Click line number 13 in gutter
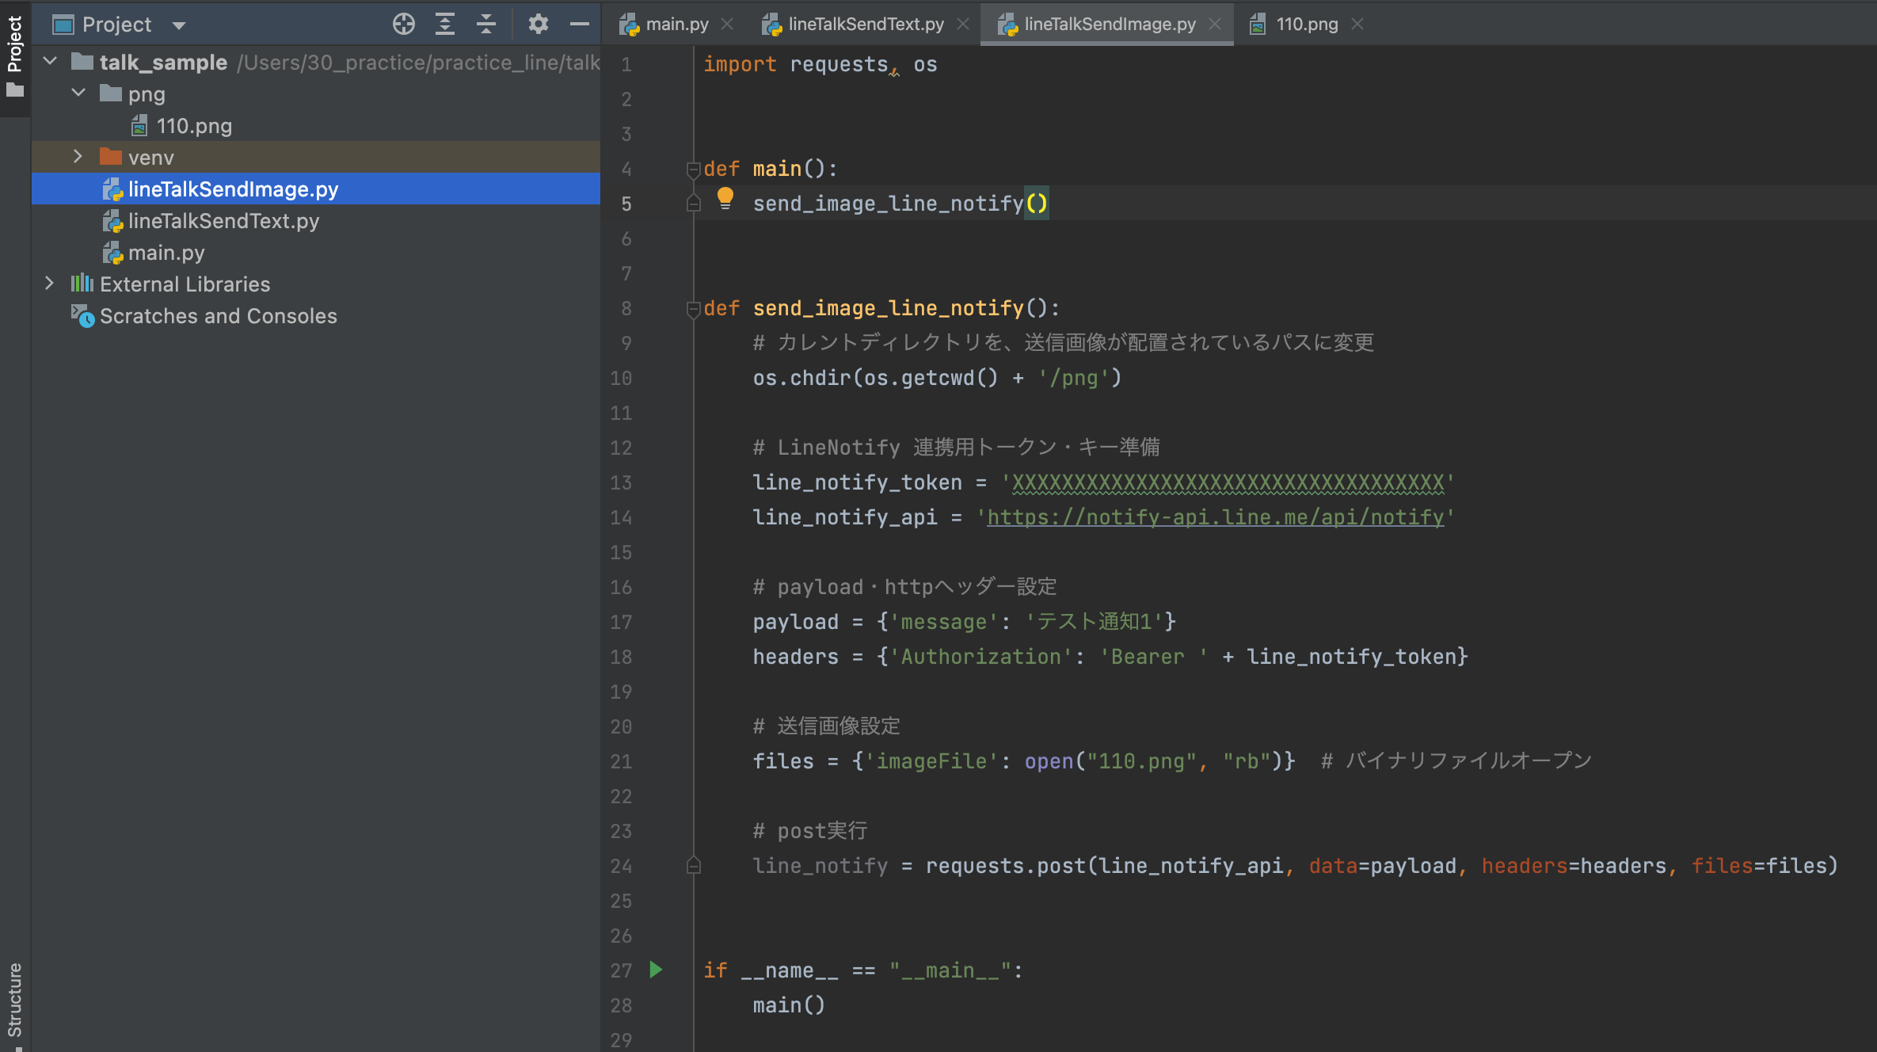Viewport: 1877px width, 1052px height. coord(621,482)
